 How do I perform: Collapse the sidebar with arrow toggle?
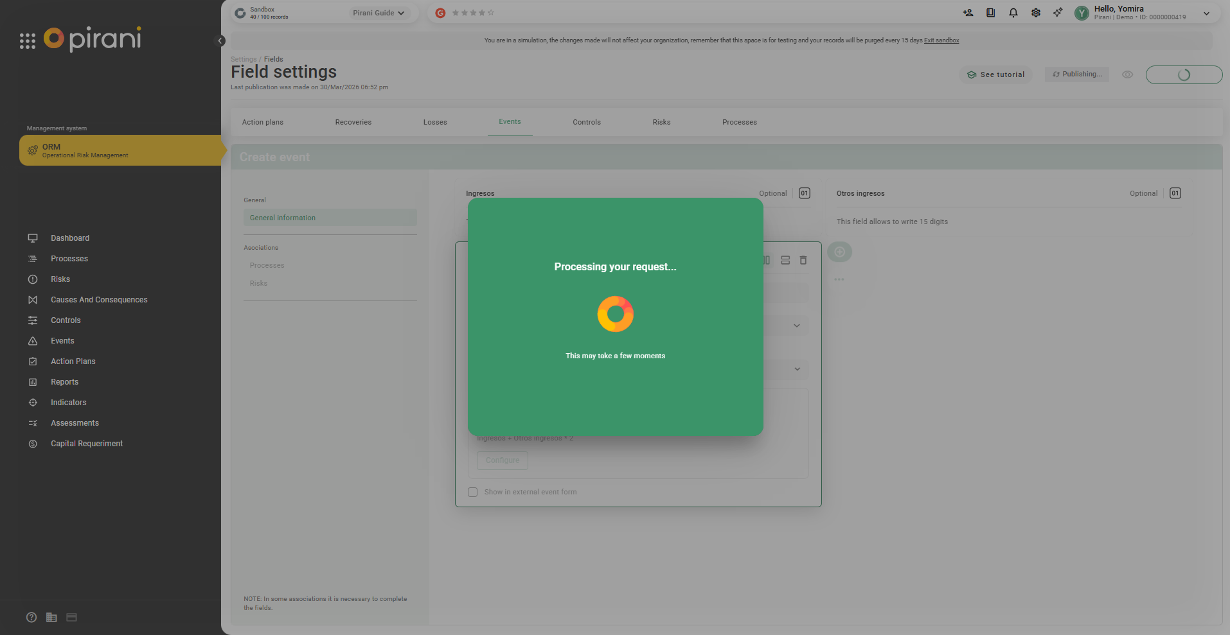point(220,41)
